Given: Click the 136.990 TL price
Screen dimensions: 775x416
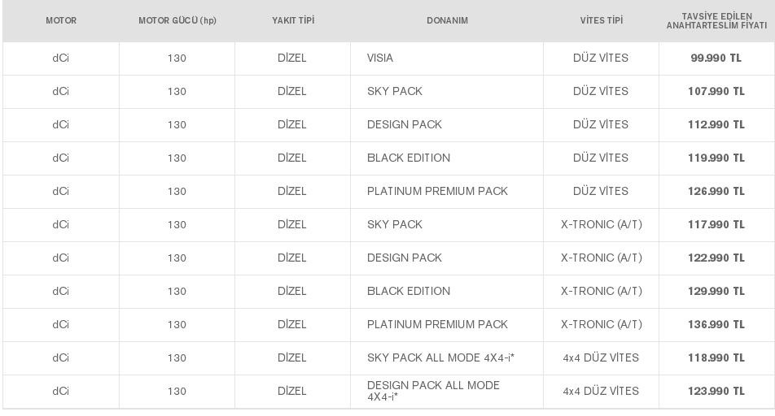Looking at the screenshot, I should pyautogui.click(x=716, y=325).
